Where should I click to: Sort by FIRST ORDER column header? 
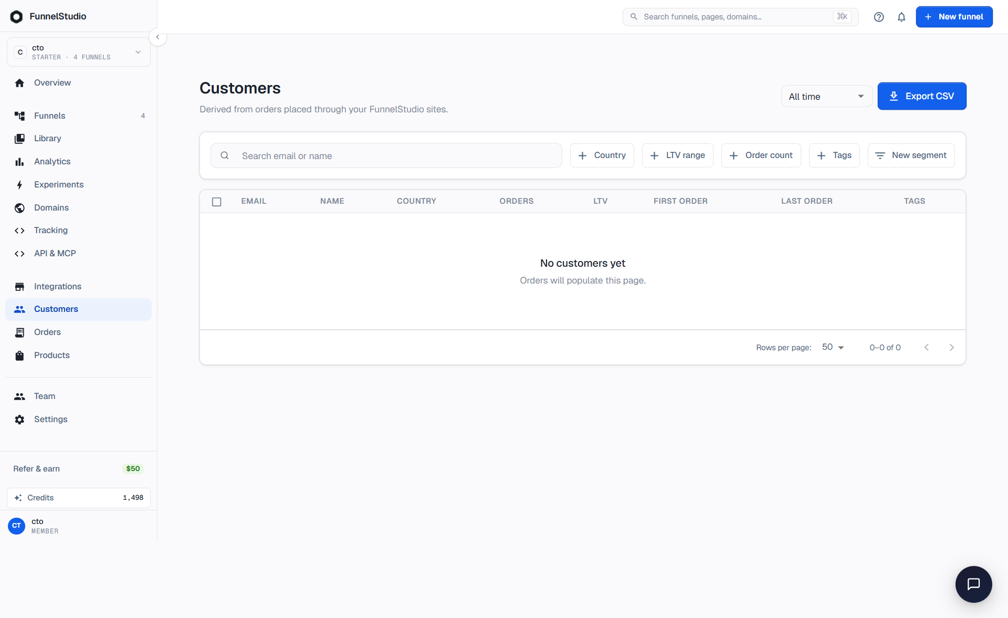680,201
